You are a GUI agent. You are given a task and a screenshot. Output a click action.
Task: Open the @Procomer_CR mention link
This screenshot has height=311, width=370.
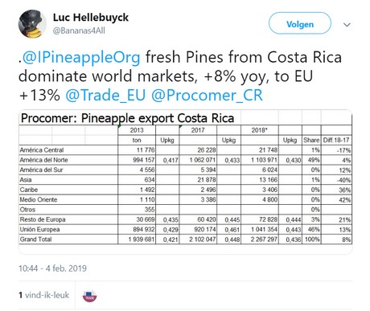coord(207,96)
